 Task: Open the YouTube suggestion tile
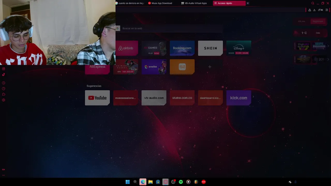[97, 98]
